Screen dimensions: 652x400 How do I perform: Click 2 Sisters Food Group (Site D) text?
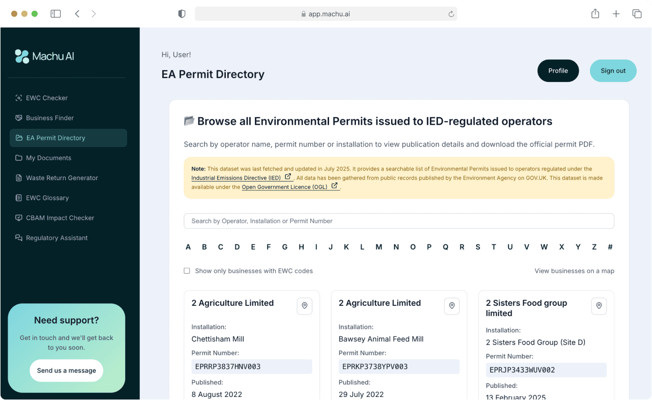536,342
